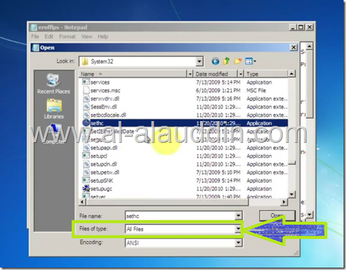Select the setupetw.dll file icon

click(x=86, y=172)
